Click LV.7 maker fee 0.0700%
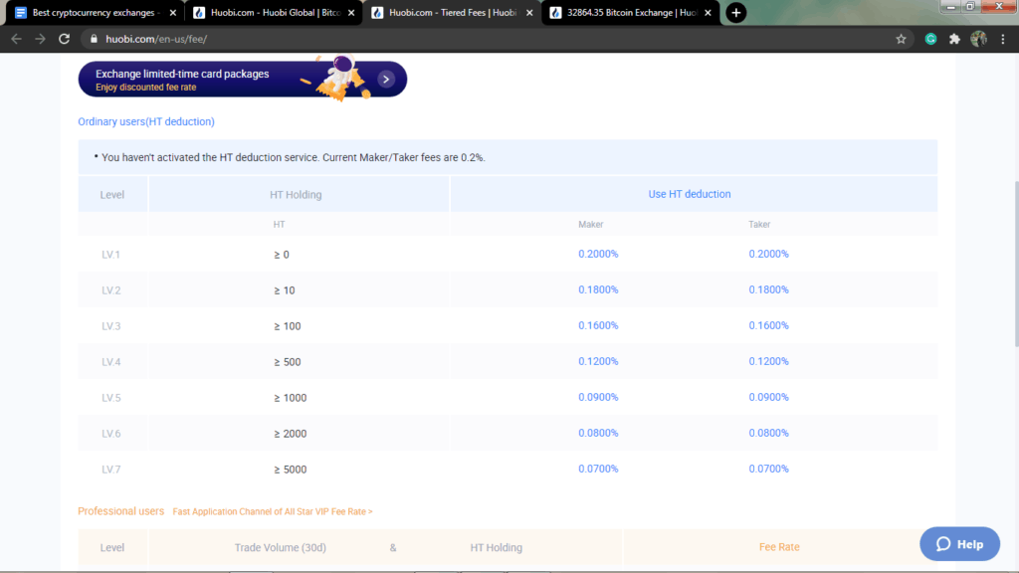The height and width of the screenshot is (573, 1019). [x=598, y=469]
